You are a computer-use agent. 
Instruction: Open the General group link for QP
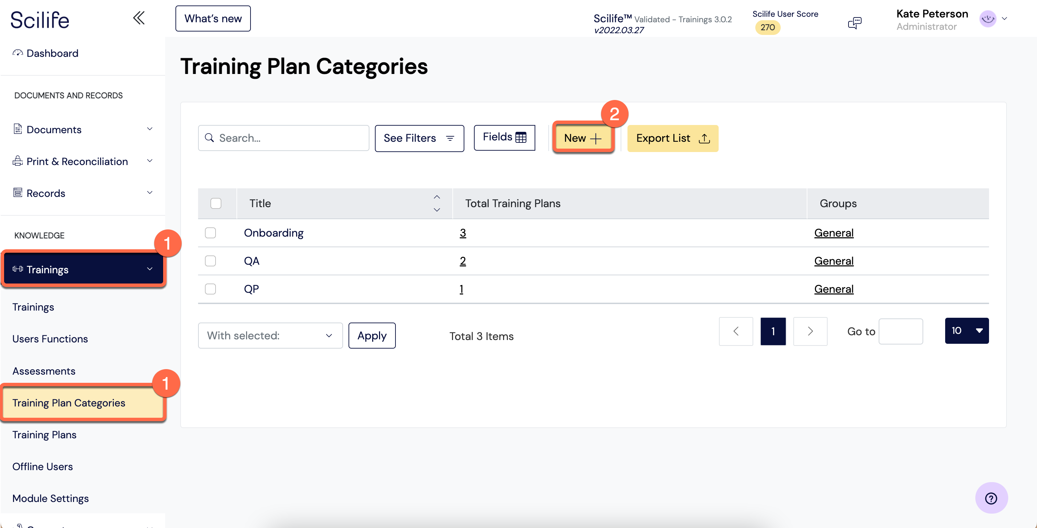click(x=833, y=289)
